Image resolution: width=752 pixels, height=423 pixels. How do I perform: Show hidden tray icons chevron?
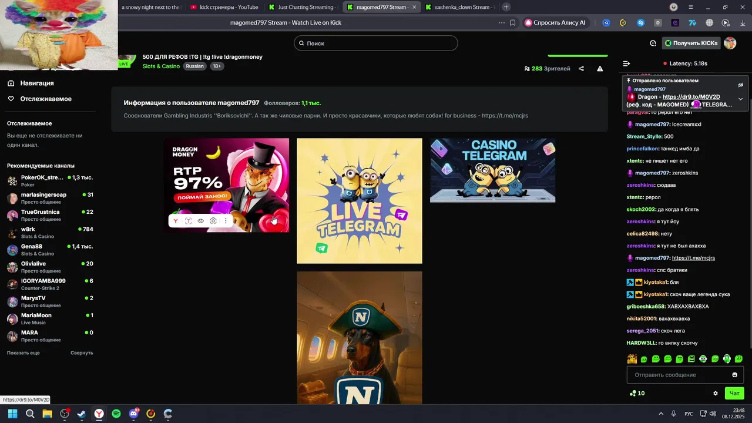[661, 414]
